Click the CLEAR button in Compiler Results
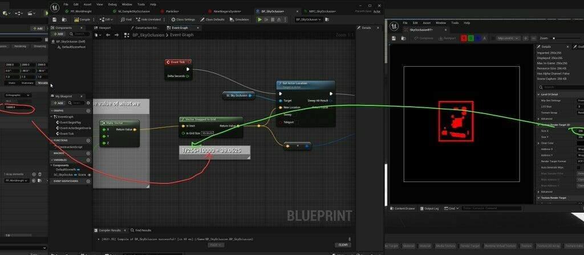 pos(342,245)
